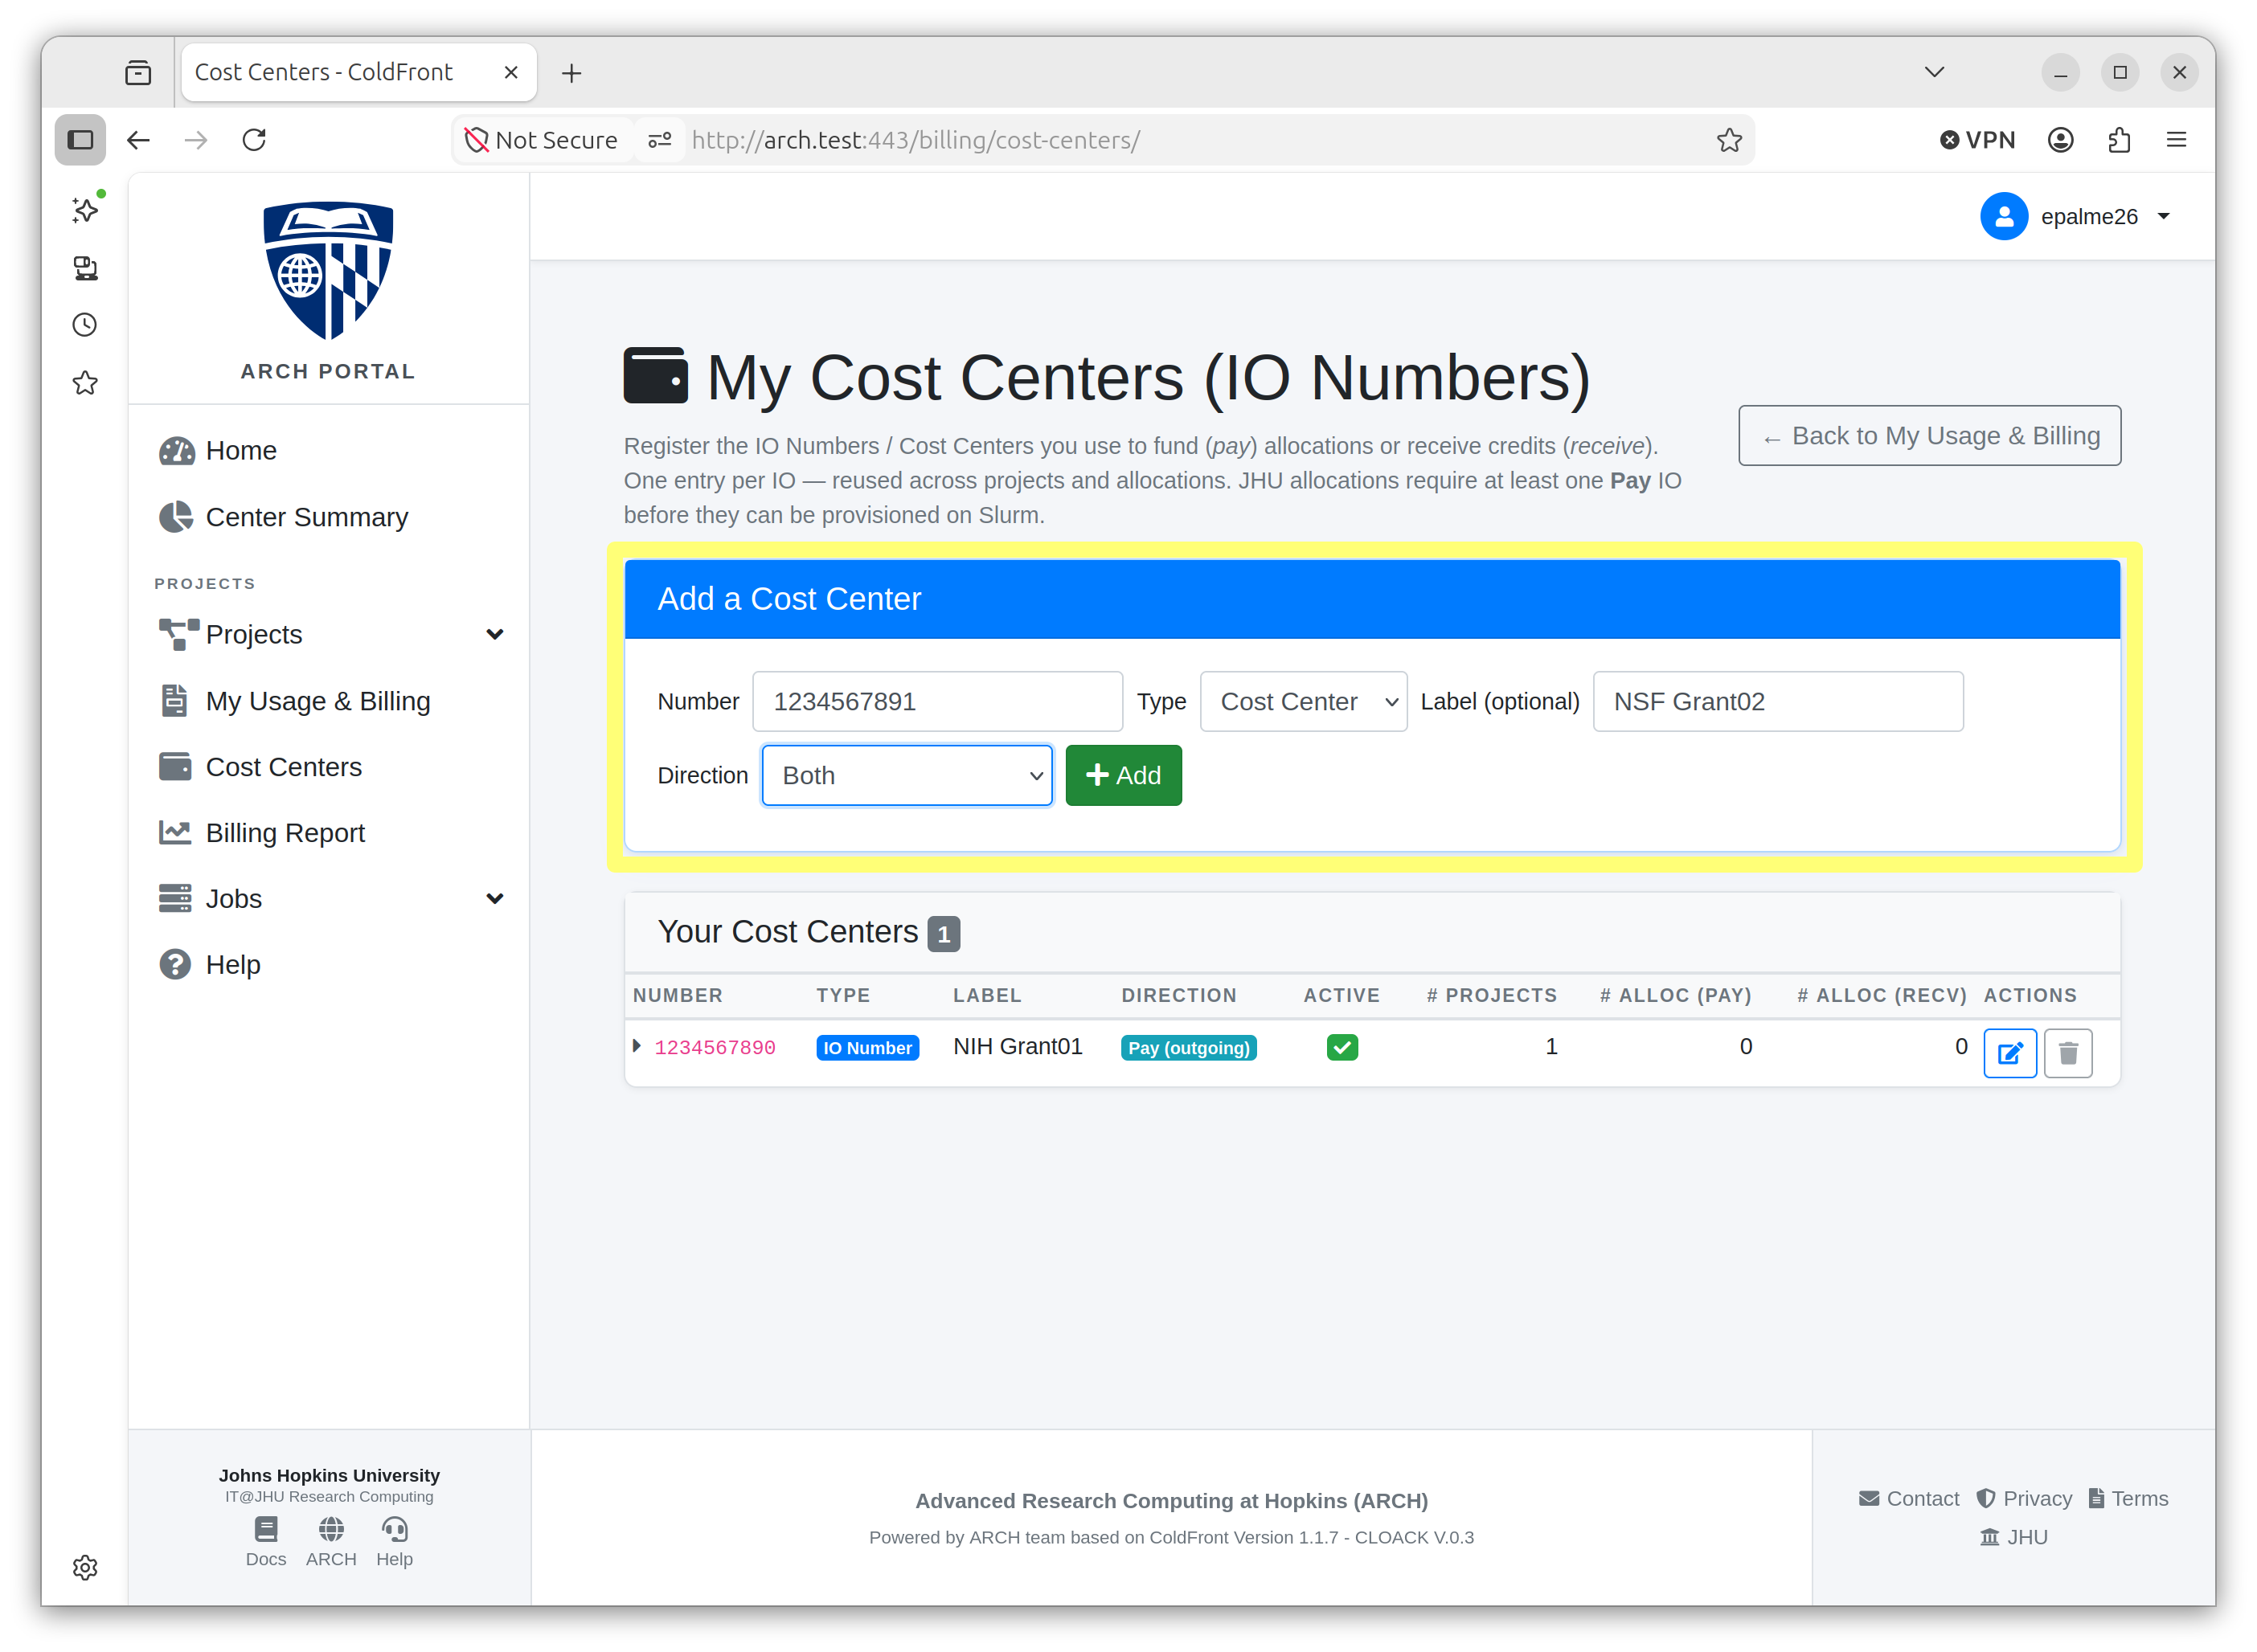Click the green Add button
This screenshot has height=1652, width=2257.
click(x=1123, y=775)
